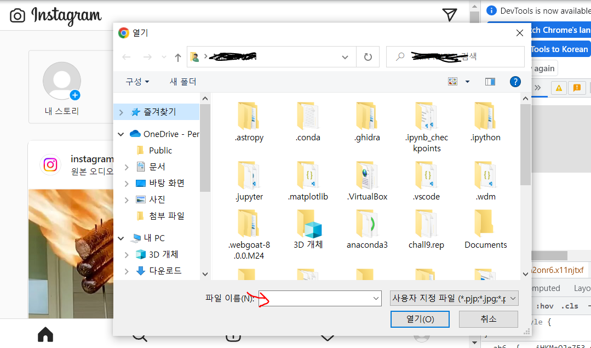Click the DevTools :hov toggle
This screenshot has height=348, width=591.
pos(544,306)
